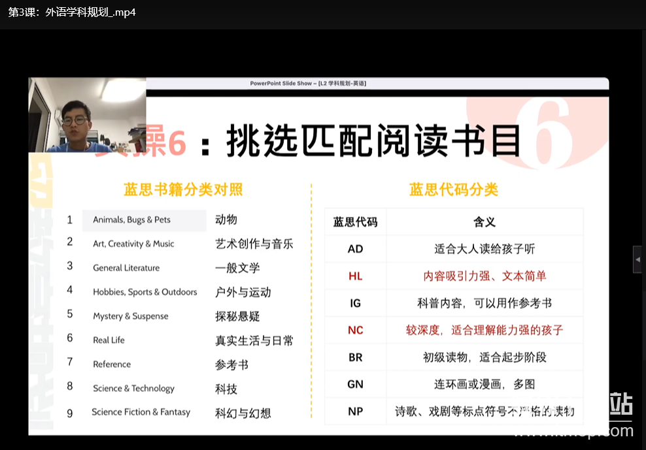The height and width of the screenshot is (450, 646).
Task: Click 'Hobbies, Sports & Outdoors' entry
Action: (144, 292)
